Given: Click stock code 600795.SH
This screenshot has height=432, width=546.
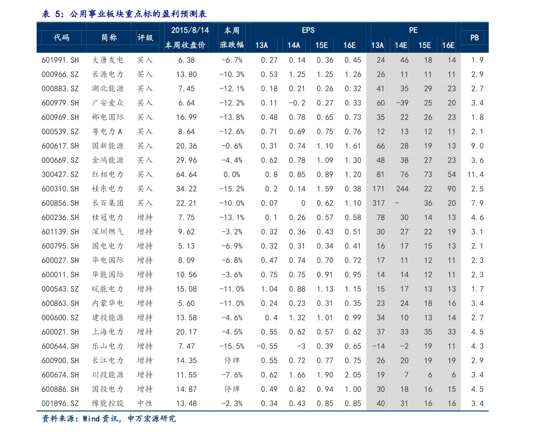Looking at the screenshot, I should coord(60,246).
